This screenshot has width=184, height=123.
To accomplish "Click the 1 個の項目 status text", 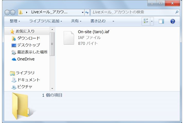I will (52, 95).
